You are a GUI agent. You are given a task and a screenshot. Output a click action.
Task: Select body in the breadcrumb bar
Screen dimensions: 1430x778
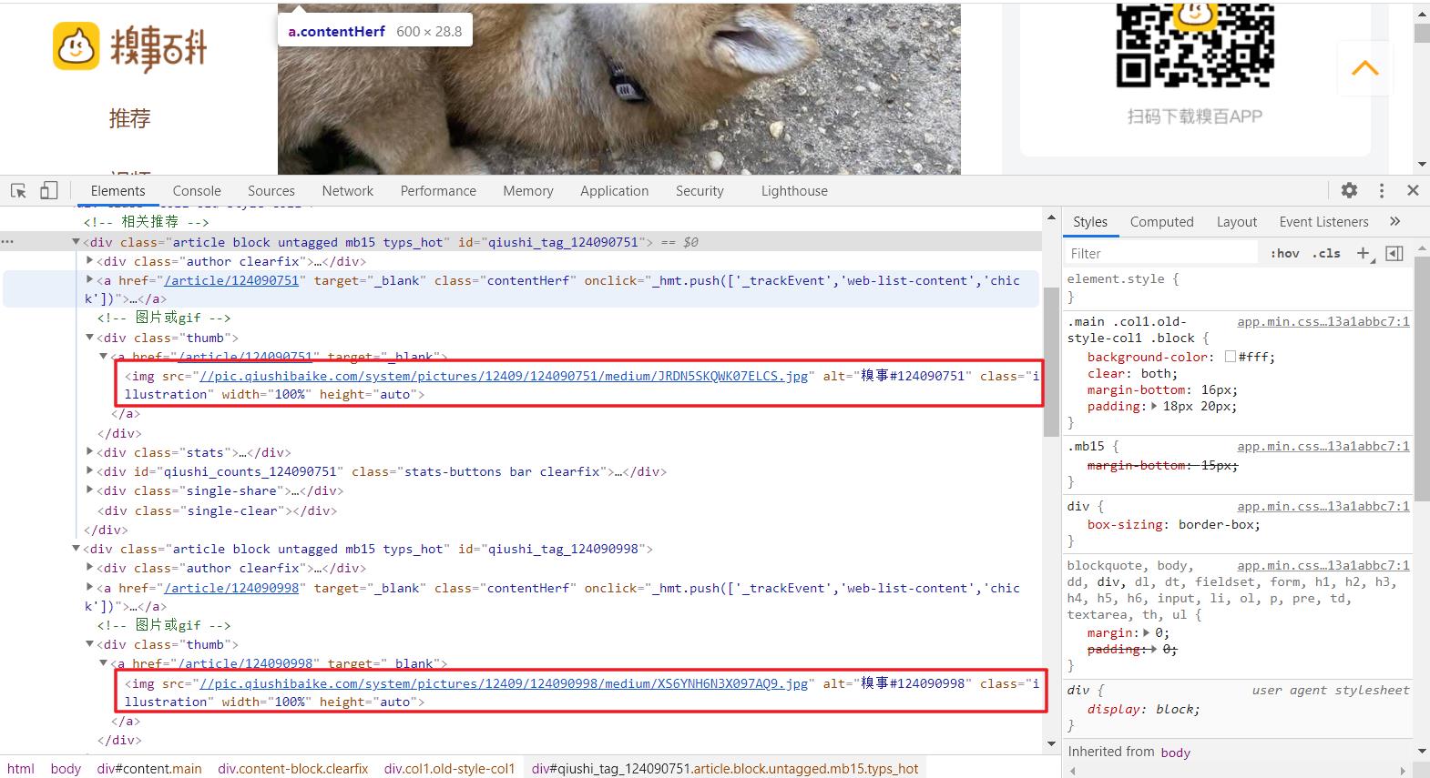click(66, 768)
